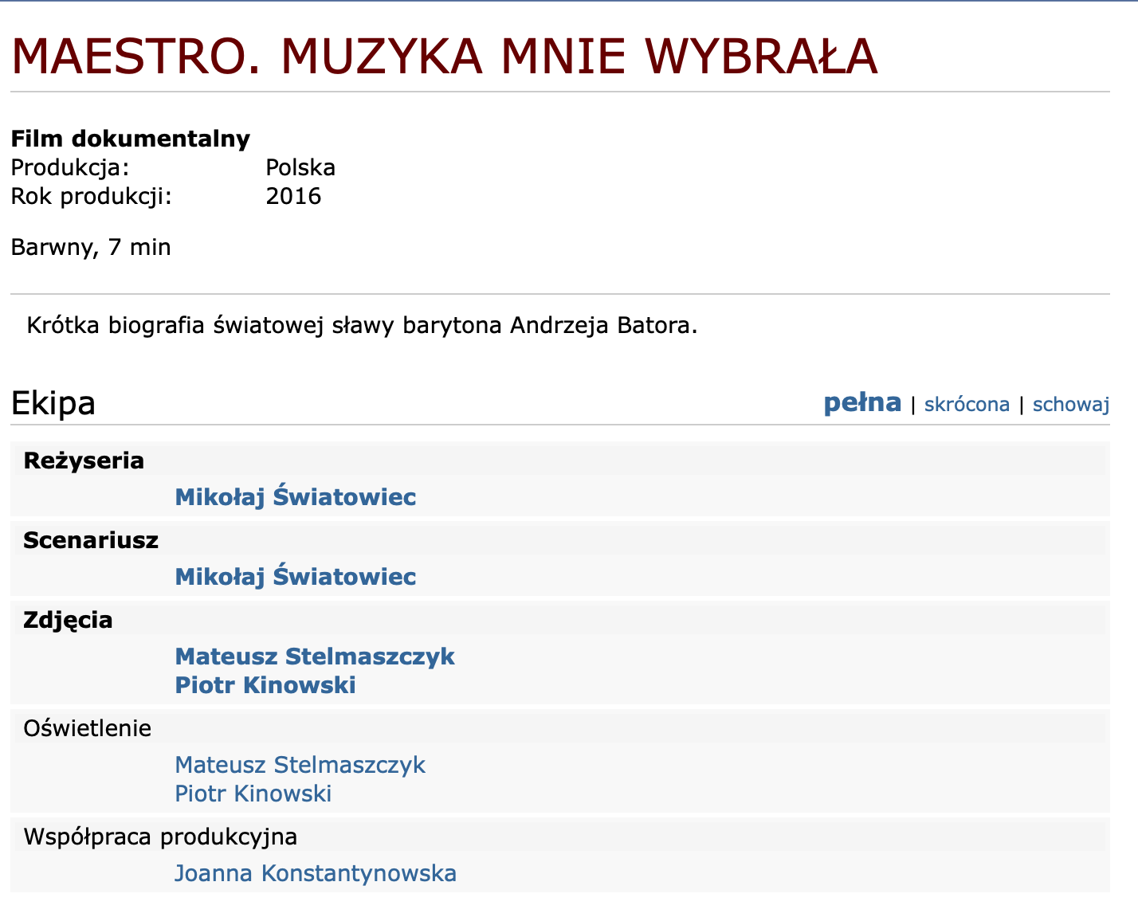Click the production year 2016

point(293,196)
